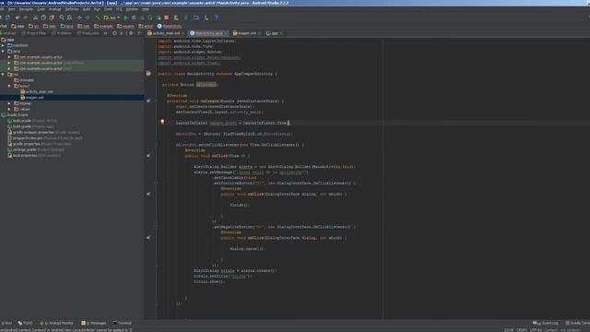Click the Cut scissors icon

(35, 18)
